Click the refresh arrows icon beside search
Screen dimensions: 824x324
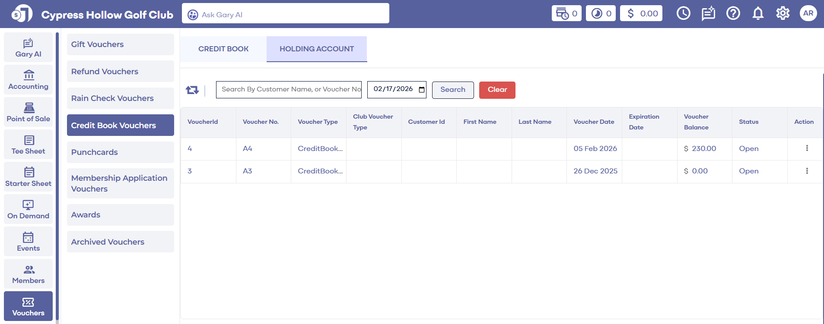(x=192, y=90)
